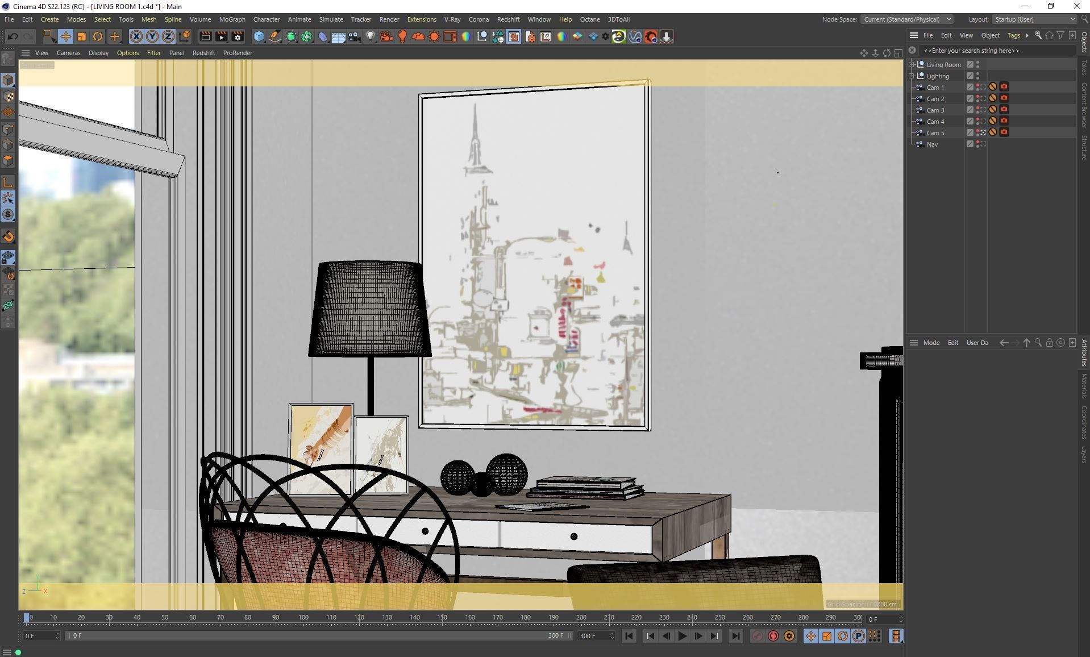Click the Record Active Objects button
1090x657 pixels.
click(x=757, y=636)
